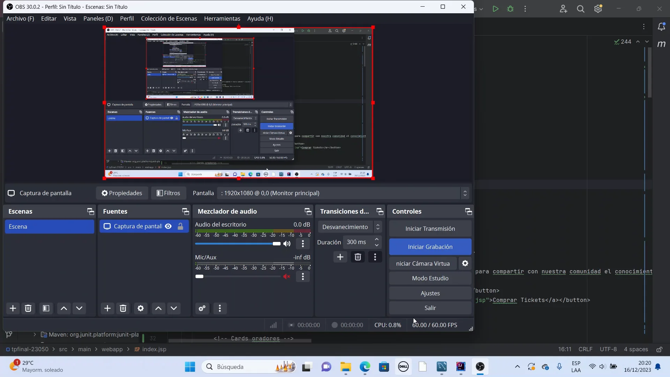Unmute the Mic/Aux channel
Image resolution: width=670 pixels, height=377 pixels.
287,276
